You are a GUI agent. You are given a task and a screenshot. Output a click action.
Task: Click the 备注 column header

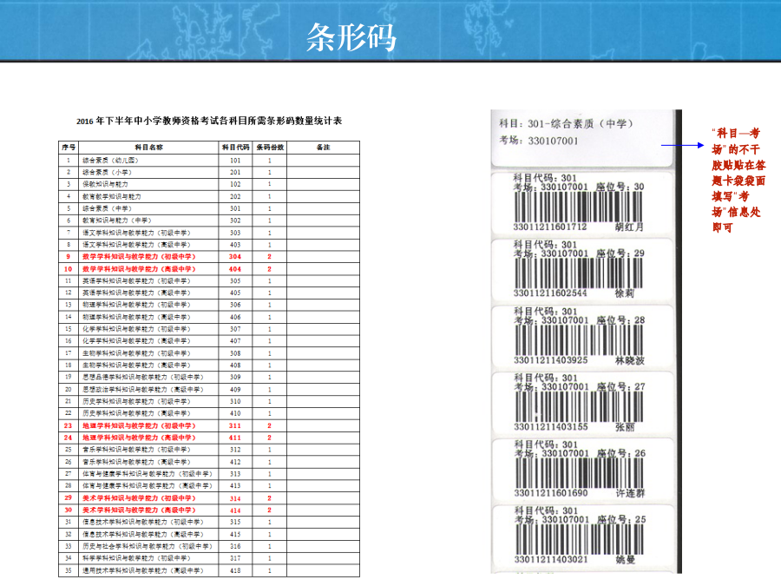tap(324, 148)
